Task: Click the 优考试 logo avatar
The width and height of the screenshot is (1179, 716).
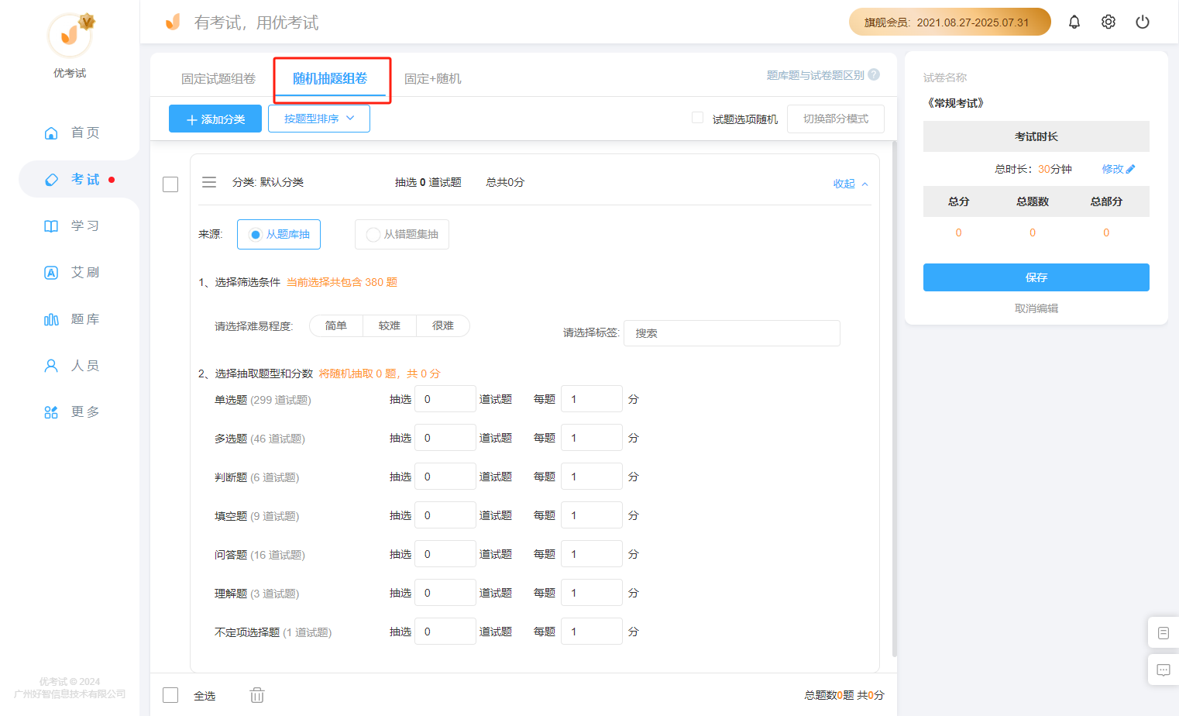Action: (x=70, y=35)
